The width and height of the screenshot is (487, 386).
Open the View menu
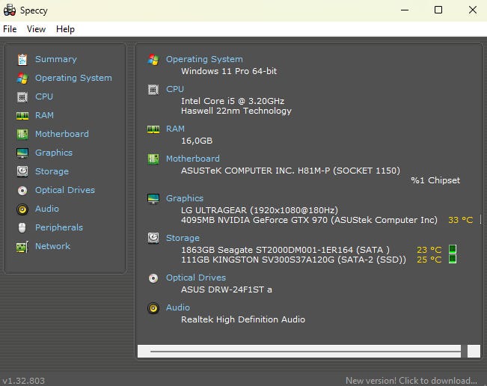point(36,29)
